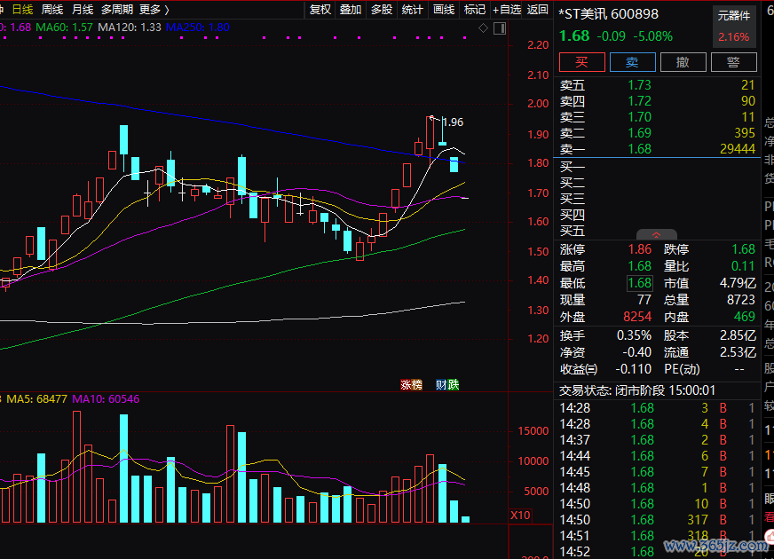Open the 统计 statistics tool

coord(412,10)
